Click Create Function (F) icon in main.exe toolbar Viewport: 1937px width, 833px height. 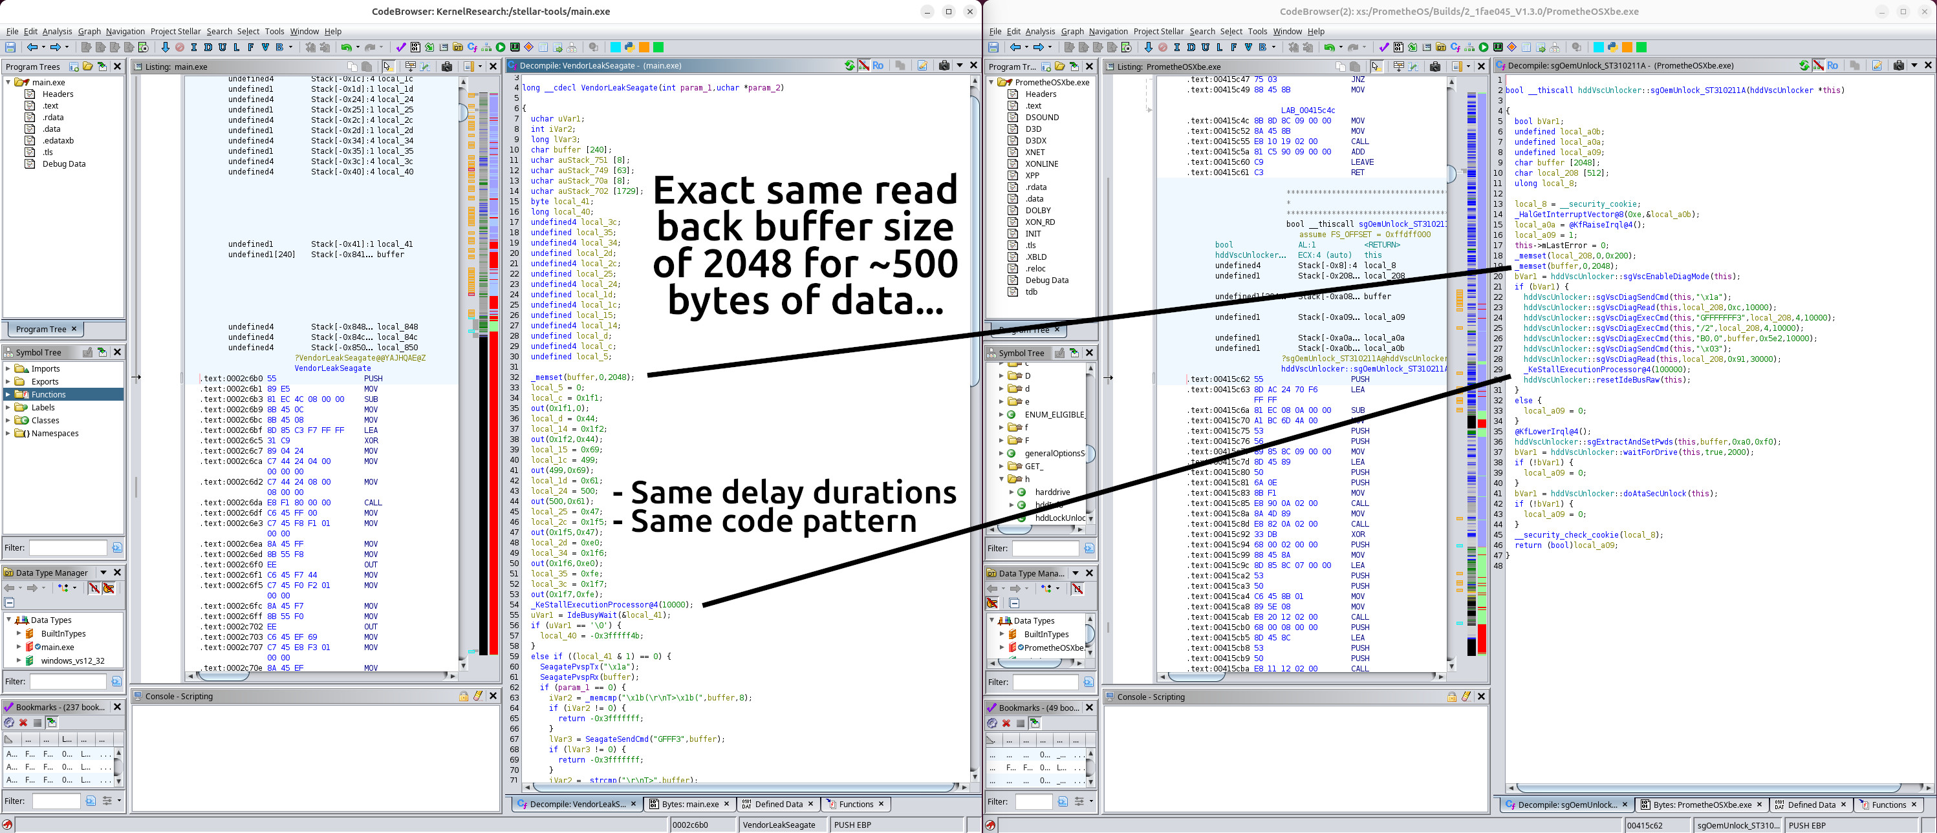pyautogui.click(x=250, y=47)
